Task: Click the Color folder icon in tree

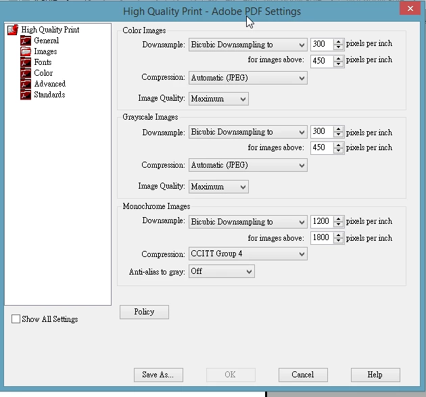Action: [26, 73]
